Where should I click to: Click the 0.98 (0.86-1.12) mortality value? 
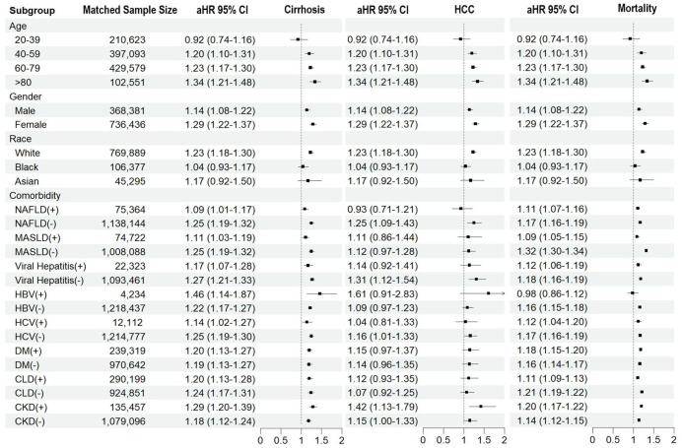tap(552, 293)
